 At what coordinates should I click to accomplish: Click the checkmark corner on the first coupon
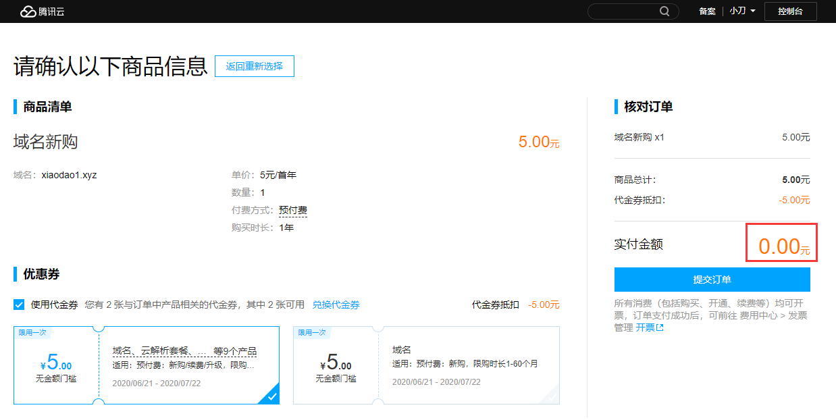(x=271, y=397)
